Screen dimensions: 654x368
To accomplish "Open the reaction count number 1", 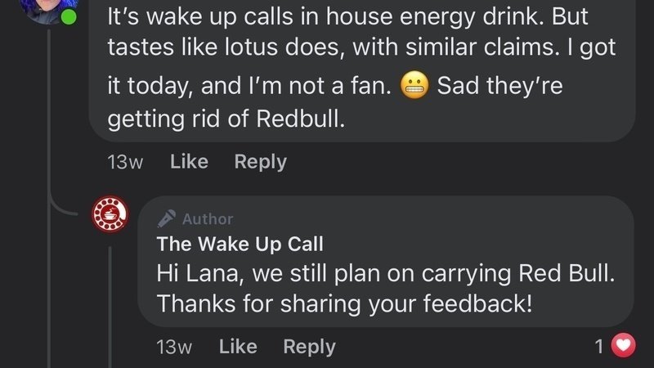I will tap(599, 347).
